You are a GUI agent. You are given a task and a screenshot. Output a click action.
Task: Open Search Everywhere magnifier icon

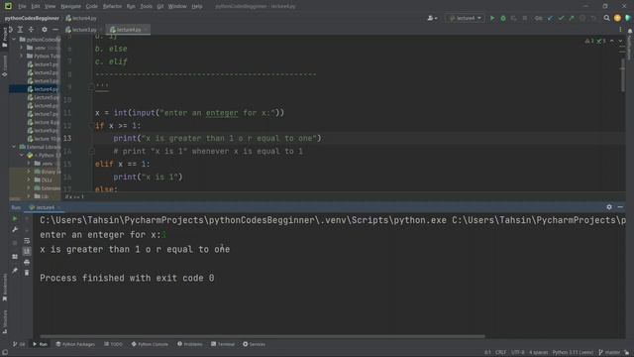pos(606,18)
